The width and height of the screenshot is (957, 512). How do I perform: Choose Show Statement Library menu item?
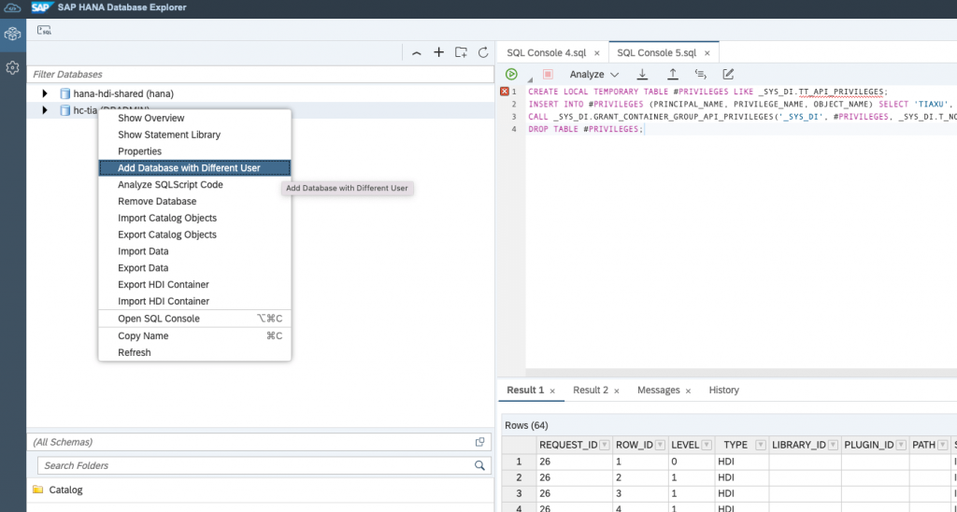(x=194, y=135)
